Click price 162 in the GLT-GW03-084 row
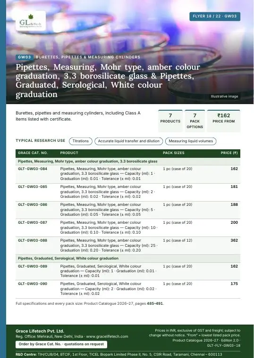 (234, 169)
